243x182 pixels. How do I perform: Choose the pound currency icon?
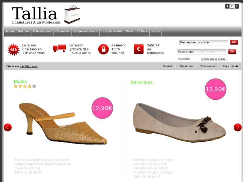pos(237,6)
